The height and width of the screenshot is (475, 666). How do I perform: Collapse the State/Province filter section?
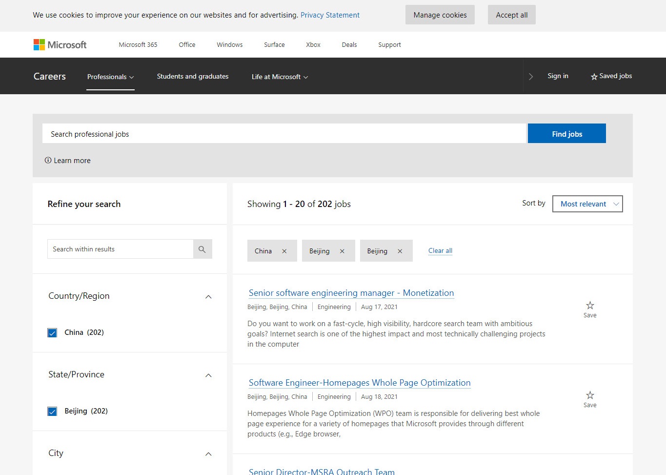(208, 375)
